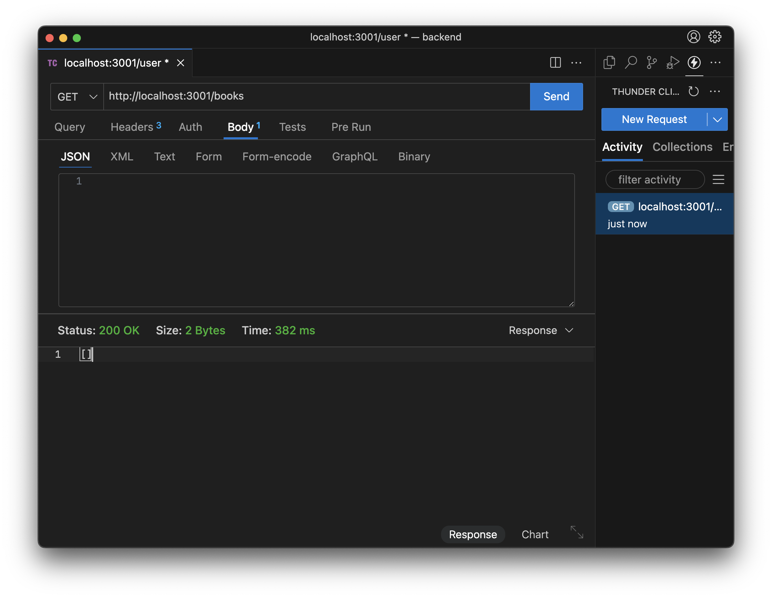Image resolution: width=772 pixels, height=598 pixels.
Task: Open the Run and Debug icon
Action: 672,63
